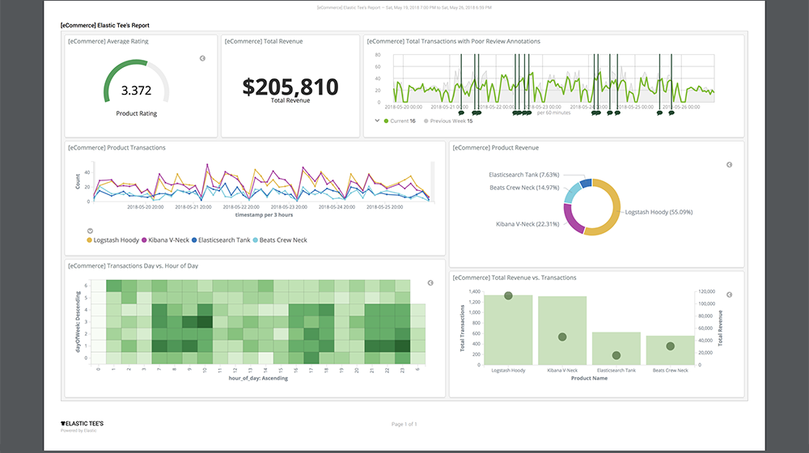809x453 pixels.
Task: Click the yellow Logstash Hoody donut slice
Action: pos(614,207)
